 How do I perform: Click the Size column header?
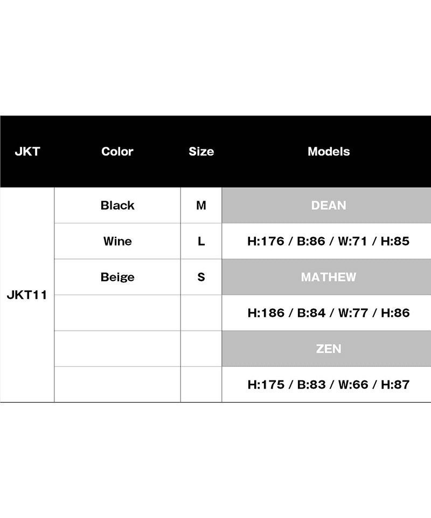click(x=201, y=152)
